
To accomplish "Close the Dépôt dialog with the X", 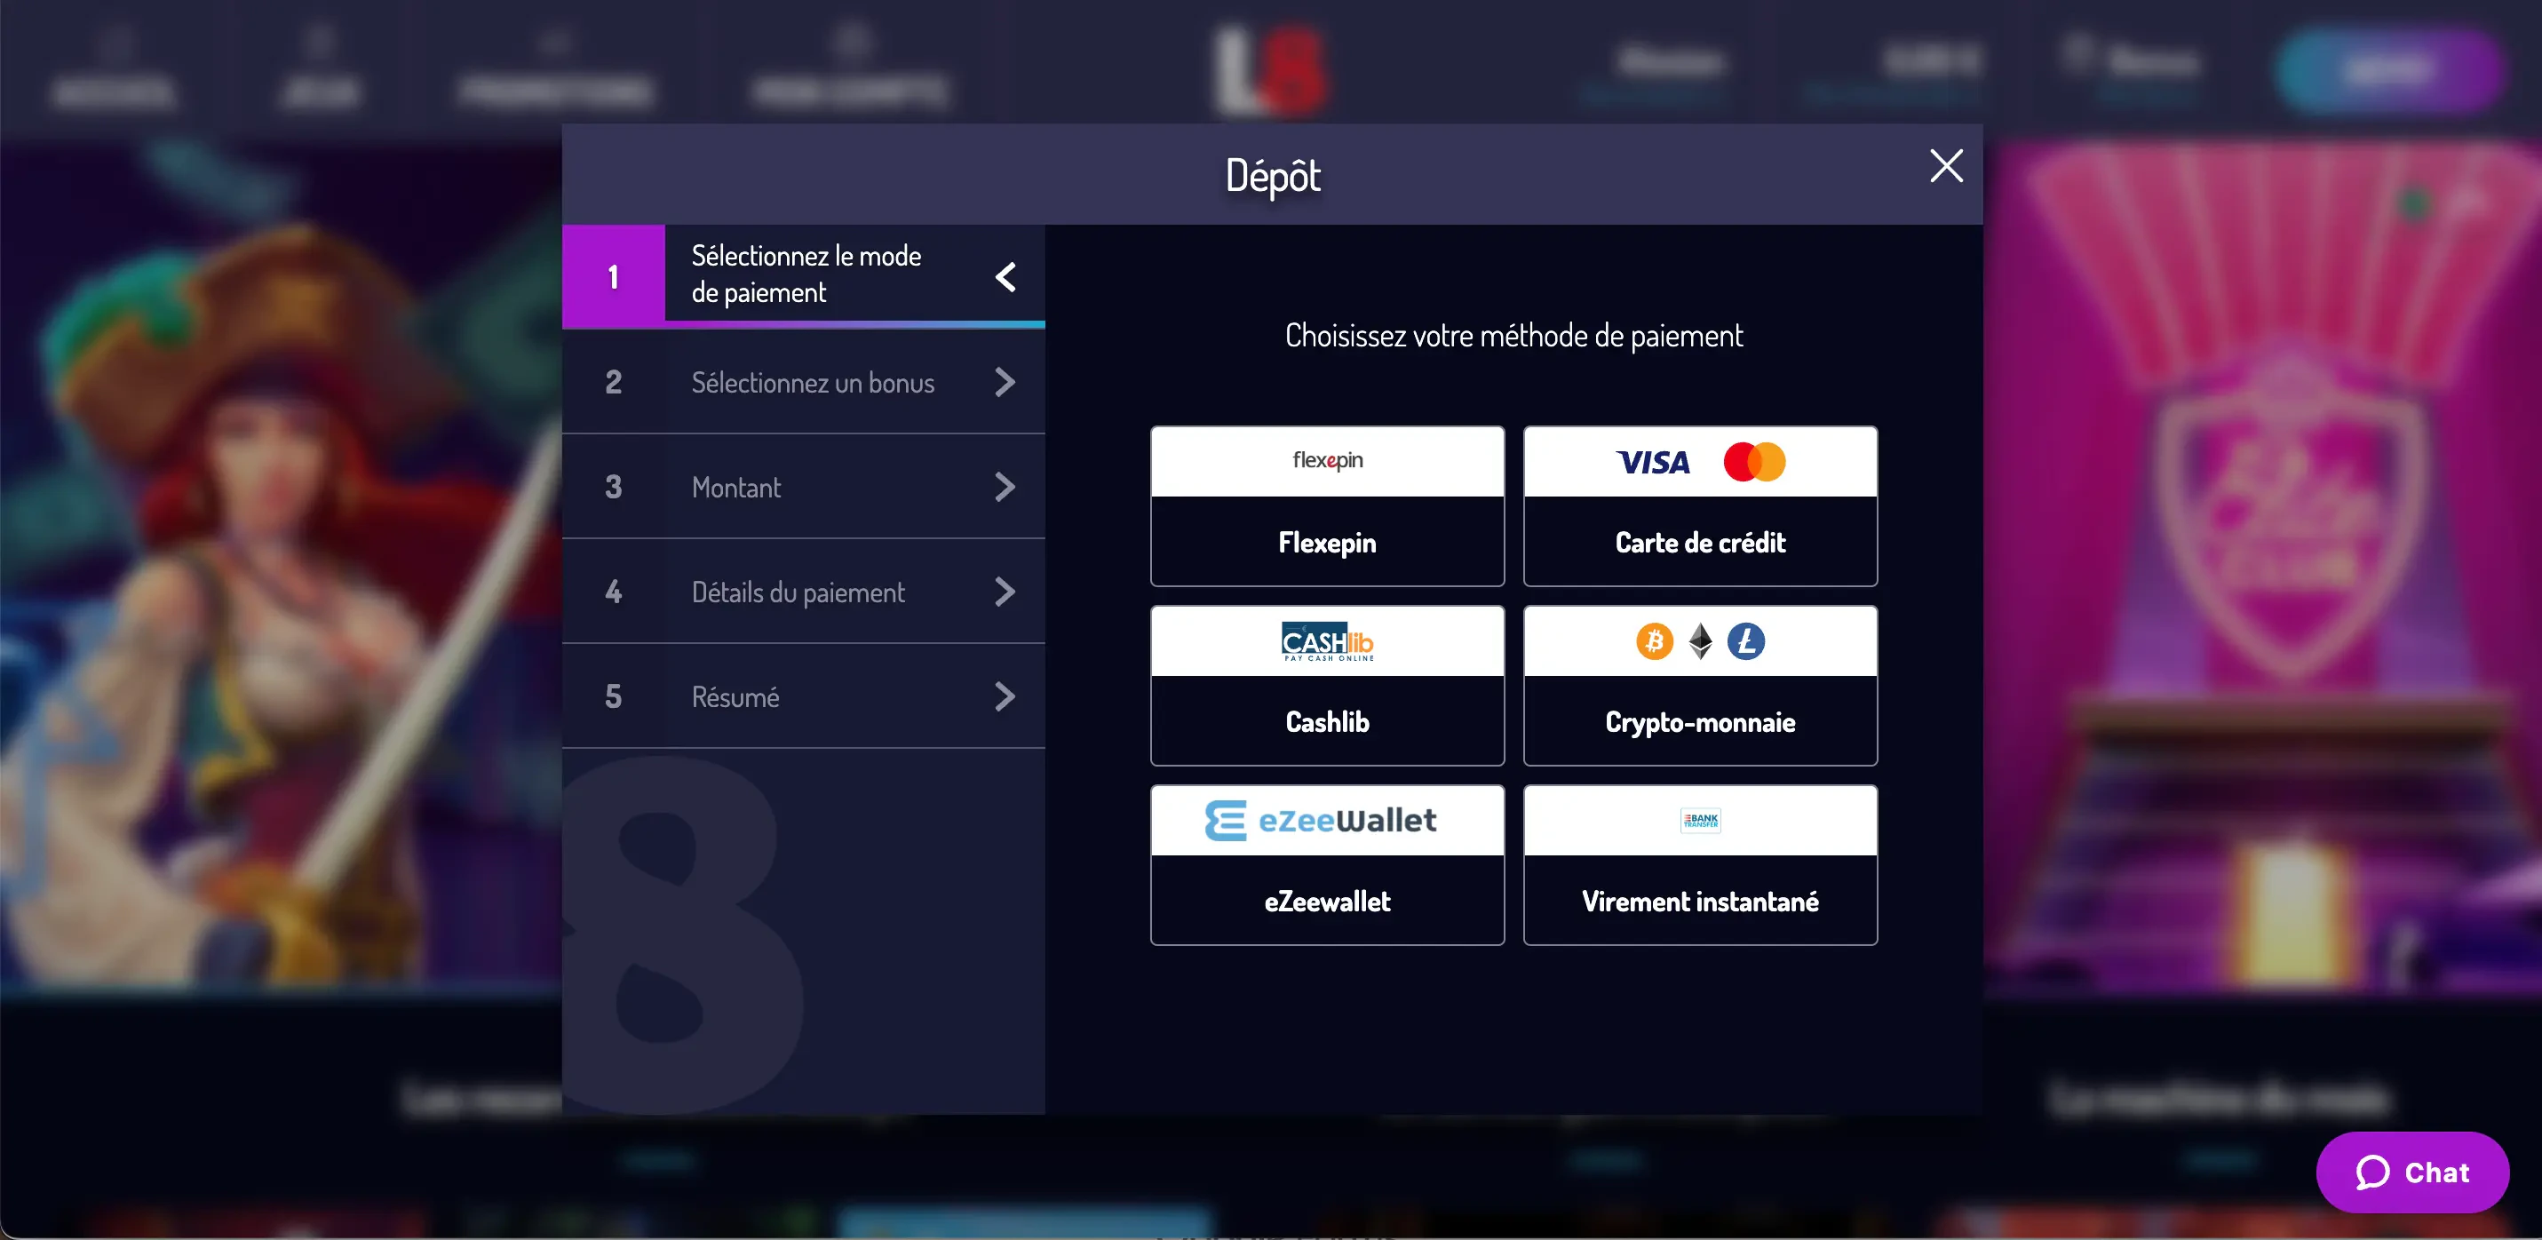I will click(1946, 166).
